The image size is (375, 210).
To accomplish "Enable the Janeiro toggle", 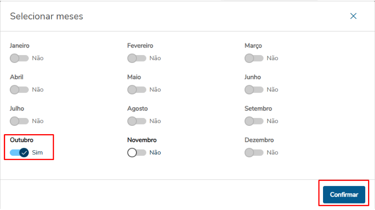I will [19, 58].
